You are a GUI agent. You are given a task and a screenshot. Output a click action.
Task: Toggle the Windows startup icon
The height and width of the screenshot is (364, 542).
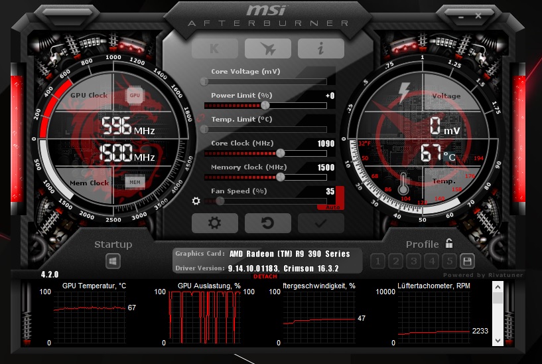pyautogui.click(x=113, y=261)
